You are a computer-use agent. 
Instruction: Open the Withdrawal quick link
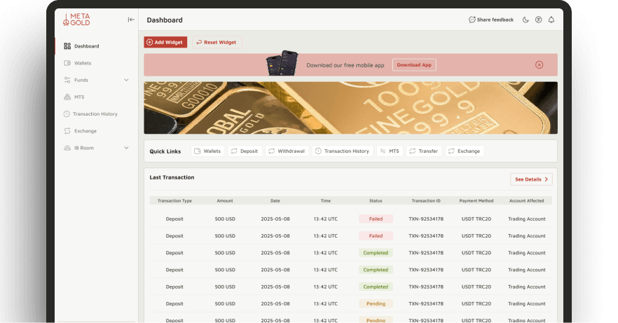287,151
